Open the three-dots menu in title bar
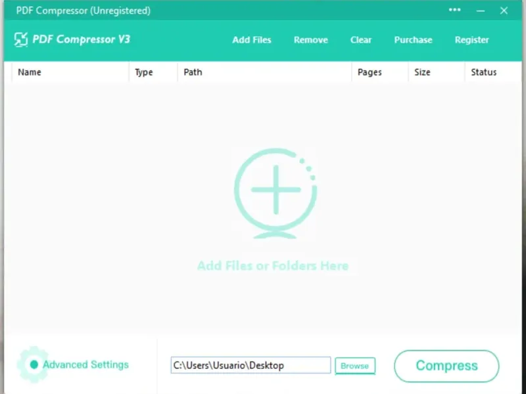Screen dimensions: 526x394 click(454, 10)
